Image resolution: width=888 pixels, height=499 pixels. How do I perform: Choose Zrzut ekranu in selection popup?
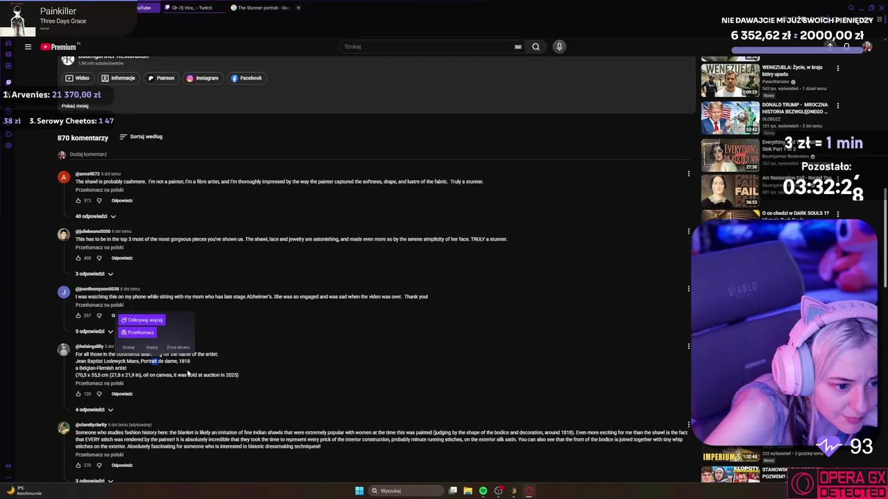coord(178,347)
